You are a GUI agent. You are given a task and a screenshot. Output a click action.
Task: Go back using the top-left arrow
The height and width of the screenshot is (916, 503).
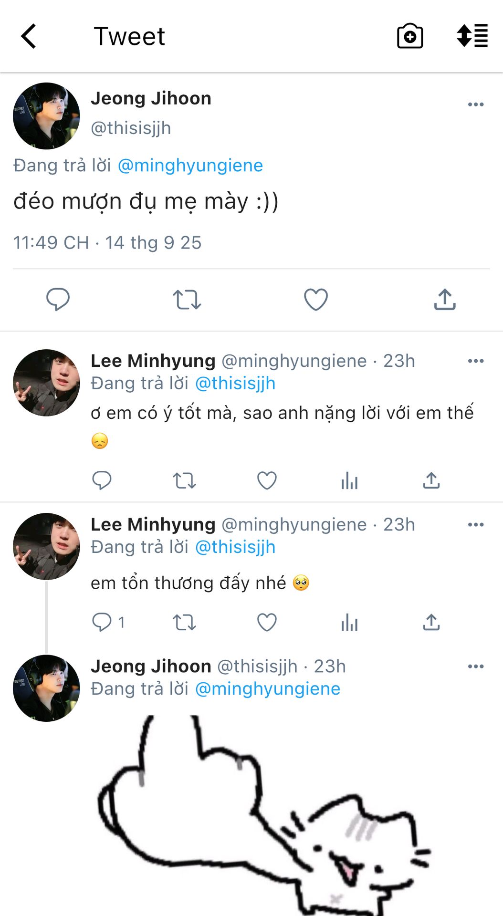point(29,36)
